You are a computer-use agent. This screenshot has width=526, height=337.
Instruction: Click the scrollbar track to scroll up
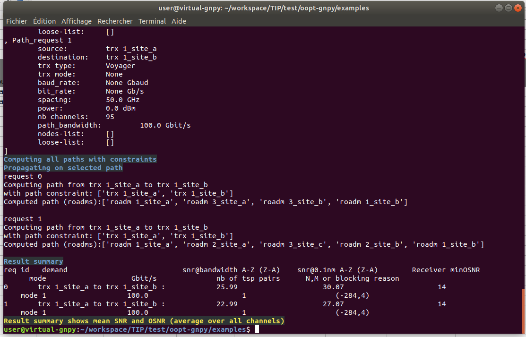point(523,142)
